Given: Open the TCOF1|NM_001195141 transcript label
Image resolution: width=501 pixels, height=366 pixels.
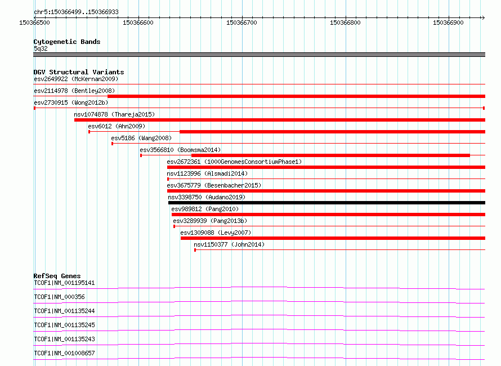Looking at the screenshot, I should pos(64,283).
